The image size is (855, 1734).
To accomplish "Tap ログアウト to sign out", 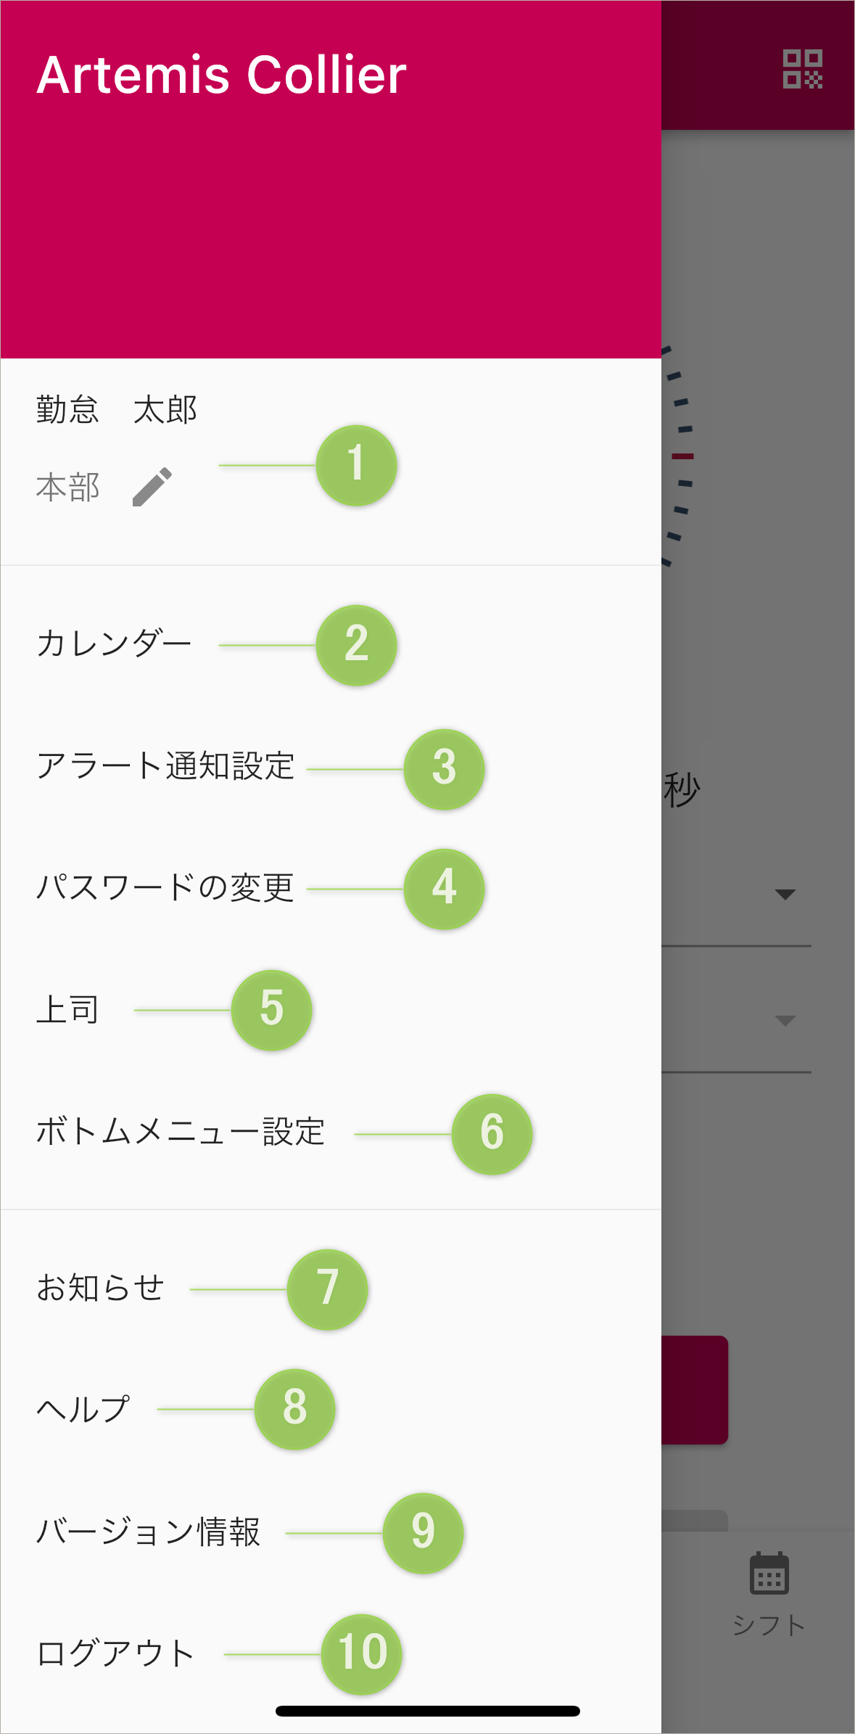I will (x=115, y=1653).
